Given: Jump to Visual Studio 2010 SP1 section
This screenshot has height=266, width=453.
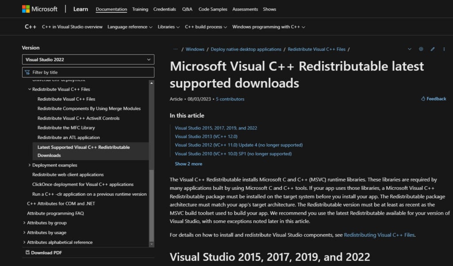Looking at the screenshot, I should point(233,154).
